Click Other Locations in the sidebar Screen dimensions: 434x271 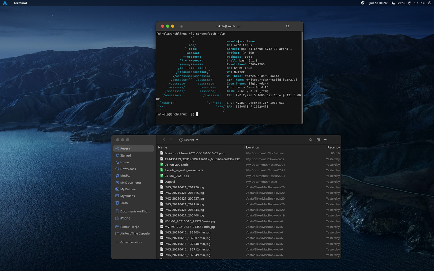[x=134, y=242]
